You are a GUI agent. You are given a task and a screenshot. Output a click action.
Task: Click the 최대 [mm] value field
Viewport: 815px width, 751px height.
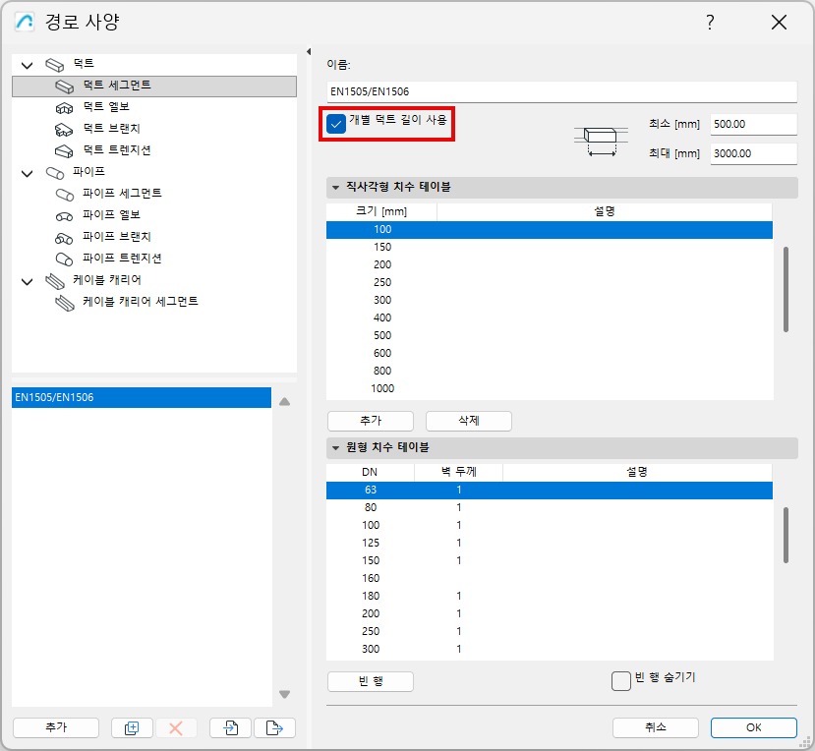(x=754, y=154)
